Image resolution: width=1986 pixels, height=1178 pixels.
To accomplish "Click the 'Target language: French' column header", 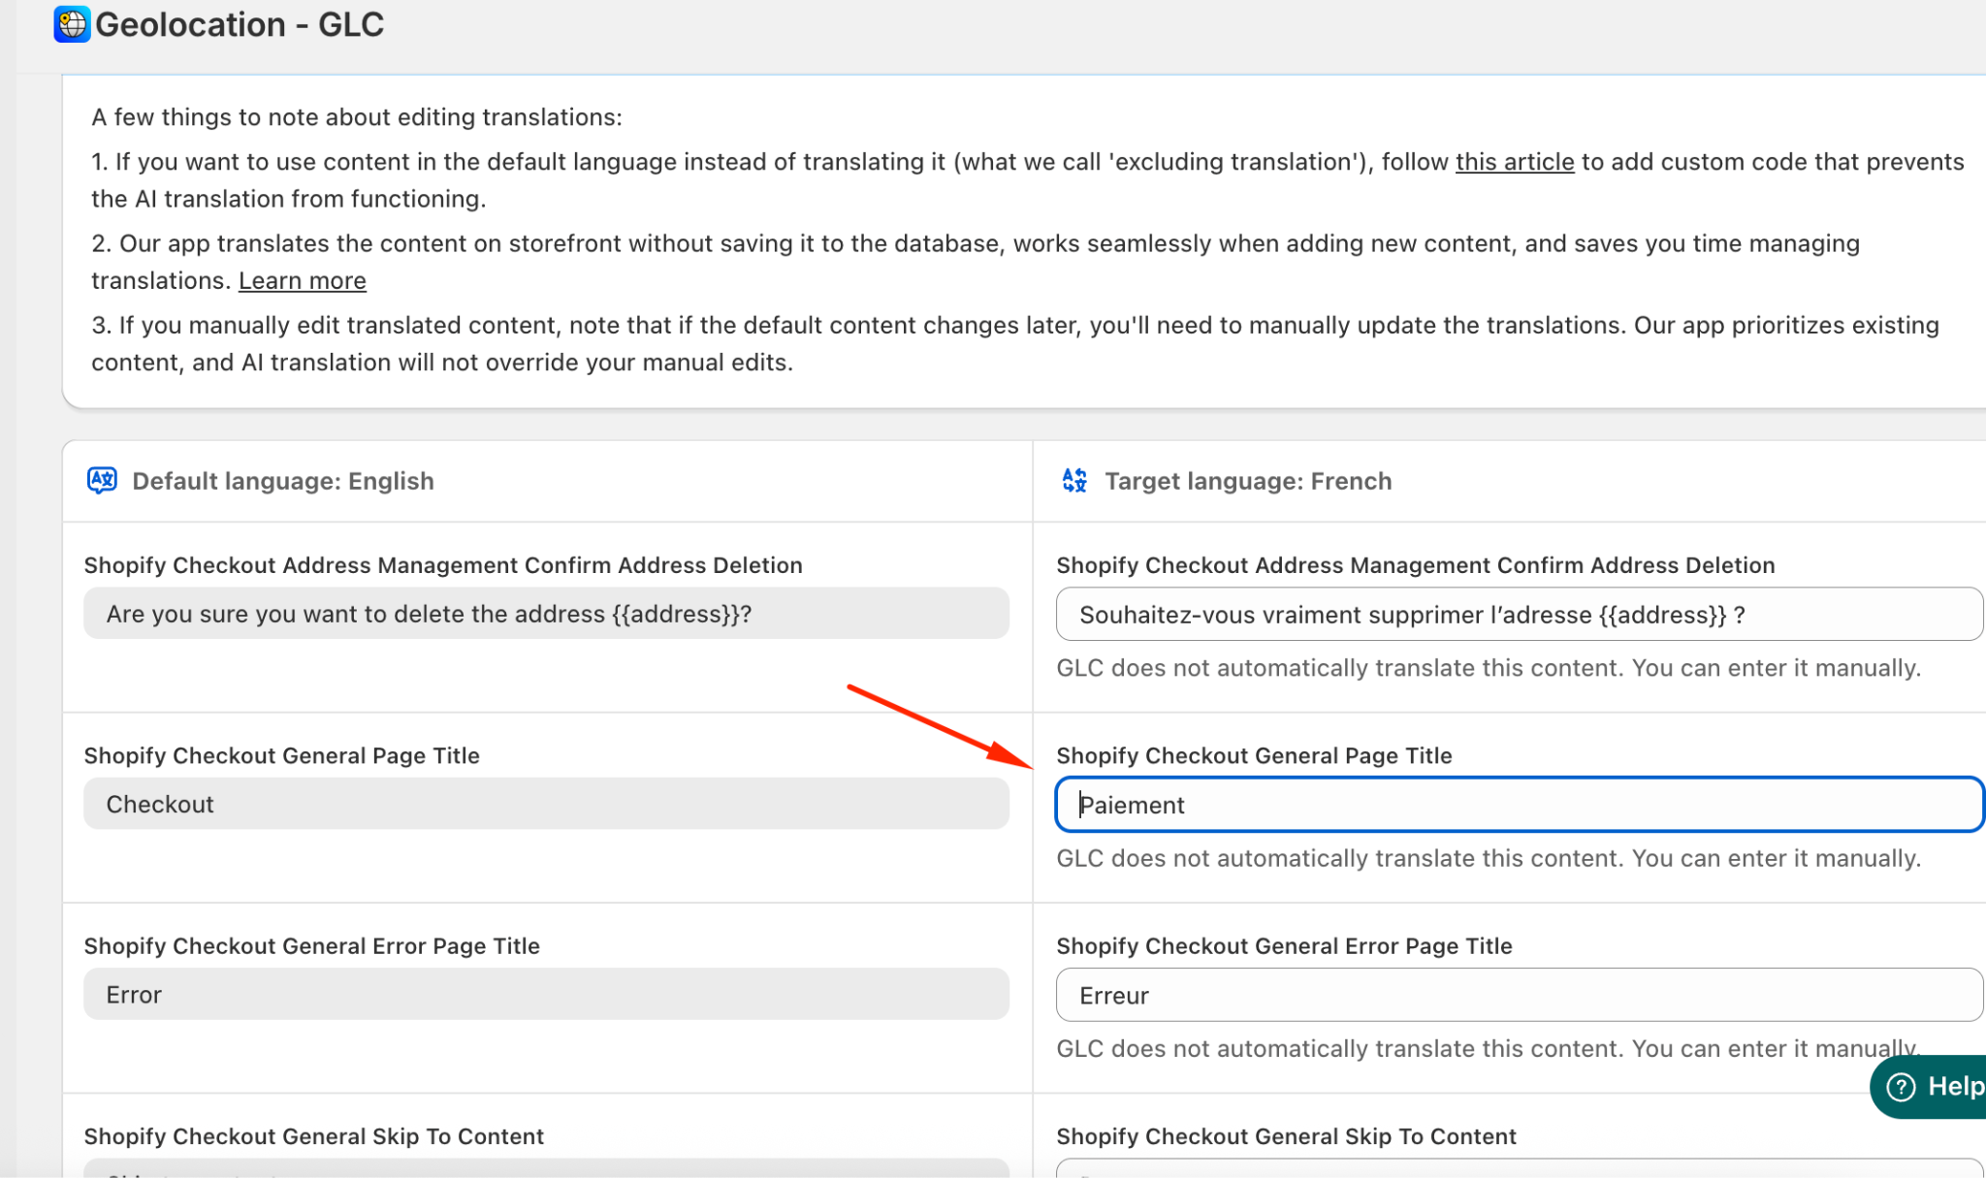I will (1247, 481).
